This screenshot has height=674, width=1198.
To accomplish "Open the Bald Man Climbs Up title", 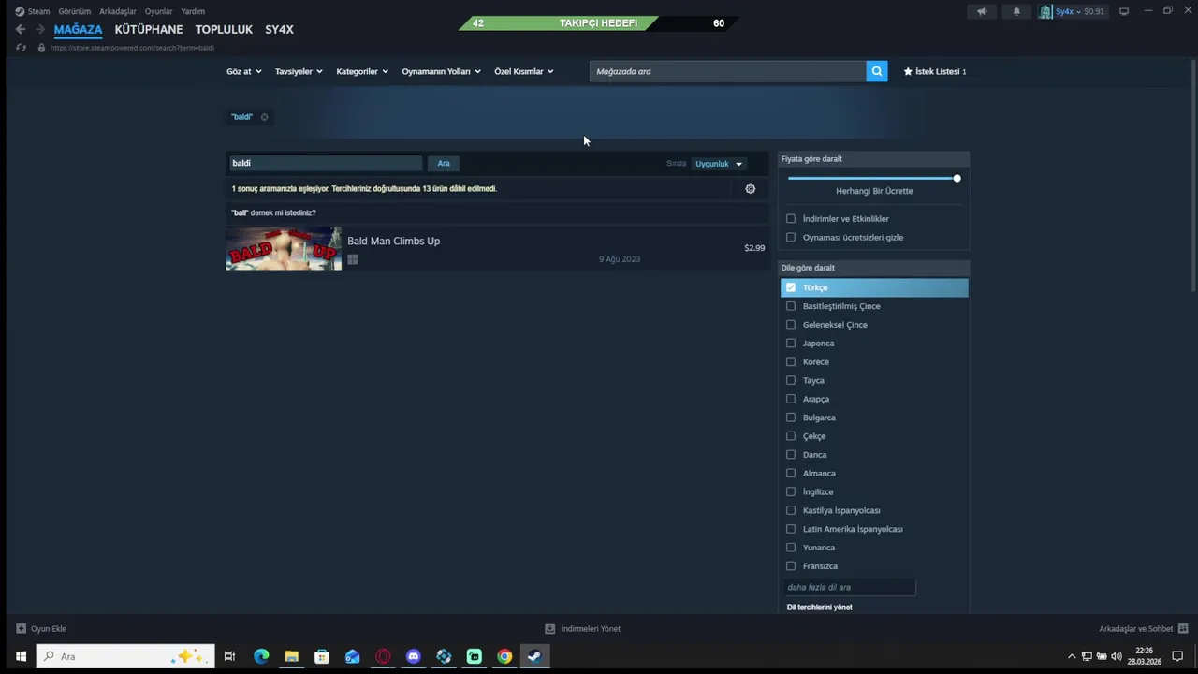I will tap(393, 241).
